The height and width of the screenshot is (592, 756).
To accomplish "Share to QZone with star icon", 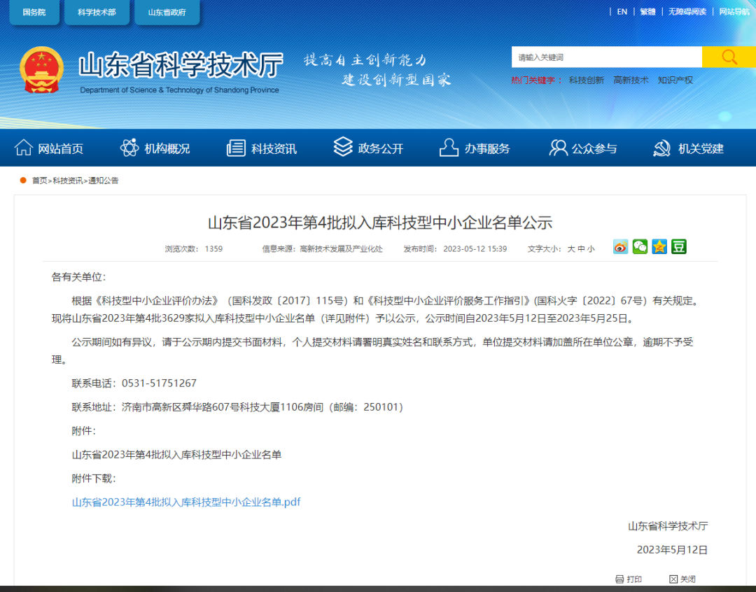I will (659, 246).
